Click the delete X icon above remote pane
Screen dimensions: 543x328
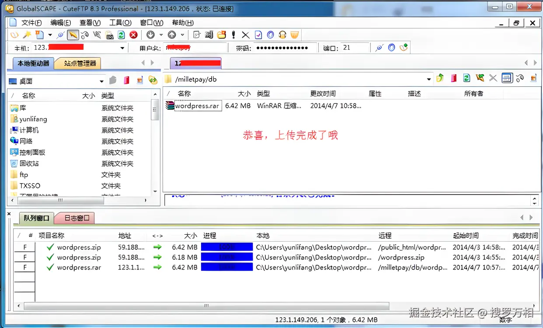[493, 78]
